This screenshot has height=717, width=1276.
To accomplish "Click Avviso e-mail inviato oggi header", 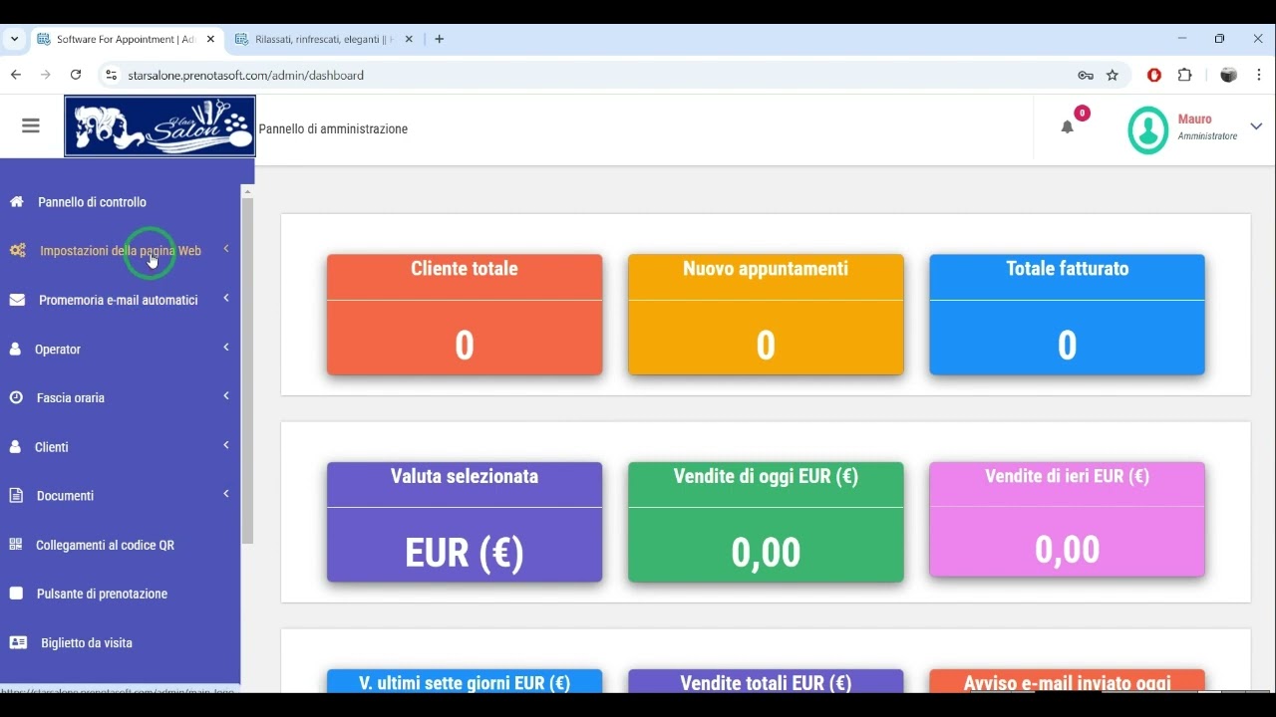I will pos(1067,682).
